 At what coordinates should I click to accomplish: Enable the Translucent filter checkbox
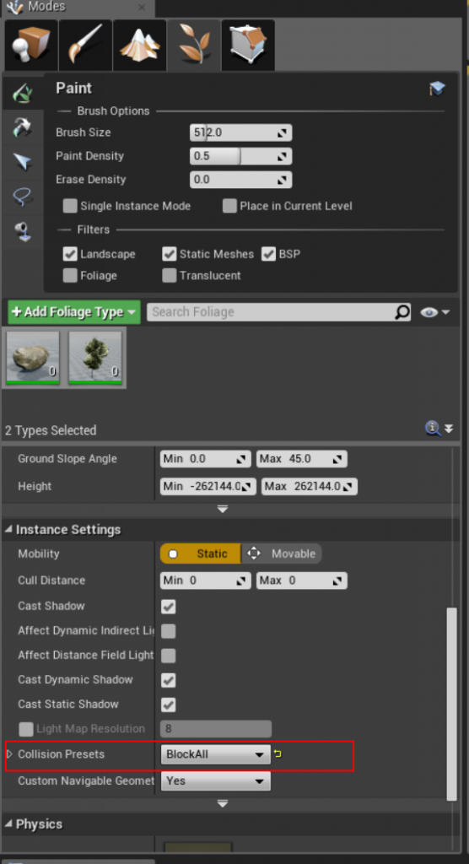(x=170, y=276)
